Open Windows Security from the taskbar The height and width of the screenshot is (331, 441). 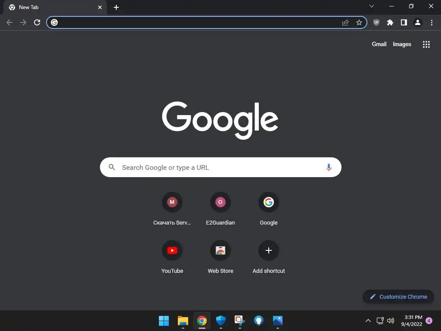click(221, 321)
